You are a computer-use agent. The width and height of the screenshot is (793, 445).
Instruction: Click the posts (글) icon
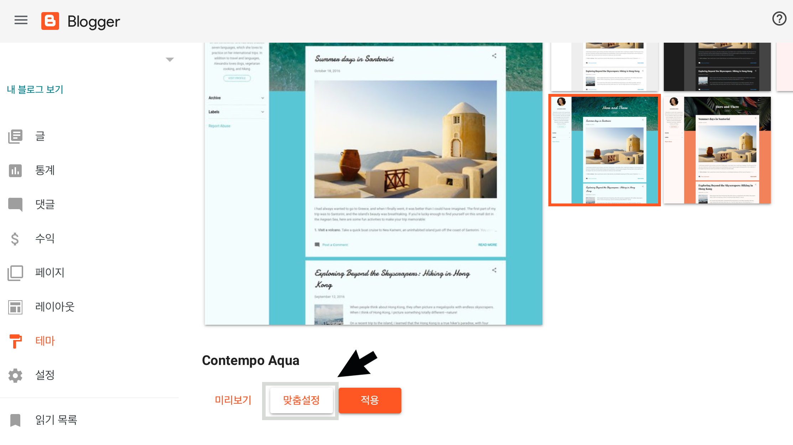[x=15, y=136]
